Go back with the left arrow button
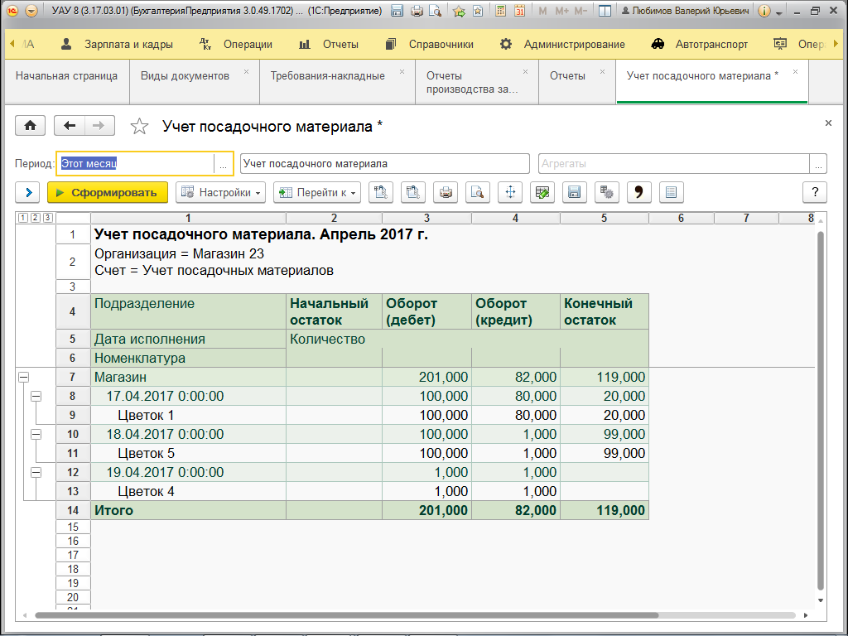Screen dimensions: 848x636 tap(70, 126)
